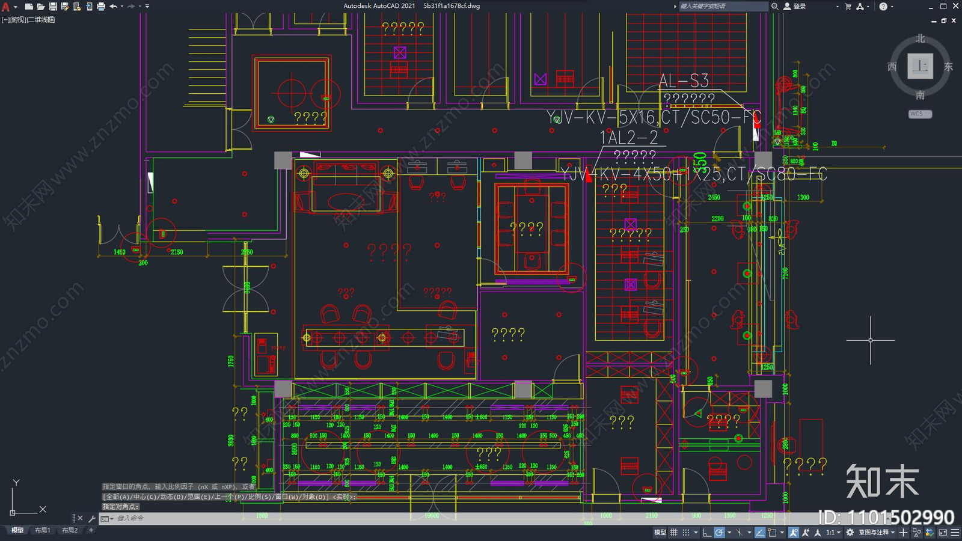The height and width of the screenshot is (541, 962).
Task: Click the command line customize wrench icon
Action: (x=92, y=518)
